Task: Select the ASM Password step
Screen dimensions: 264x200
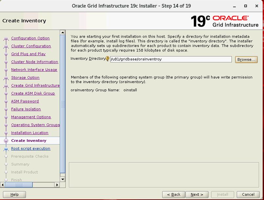Action: 25,101
